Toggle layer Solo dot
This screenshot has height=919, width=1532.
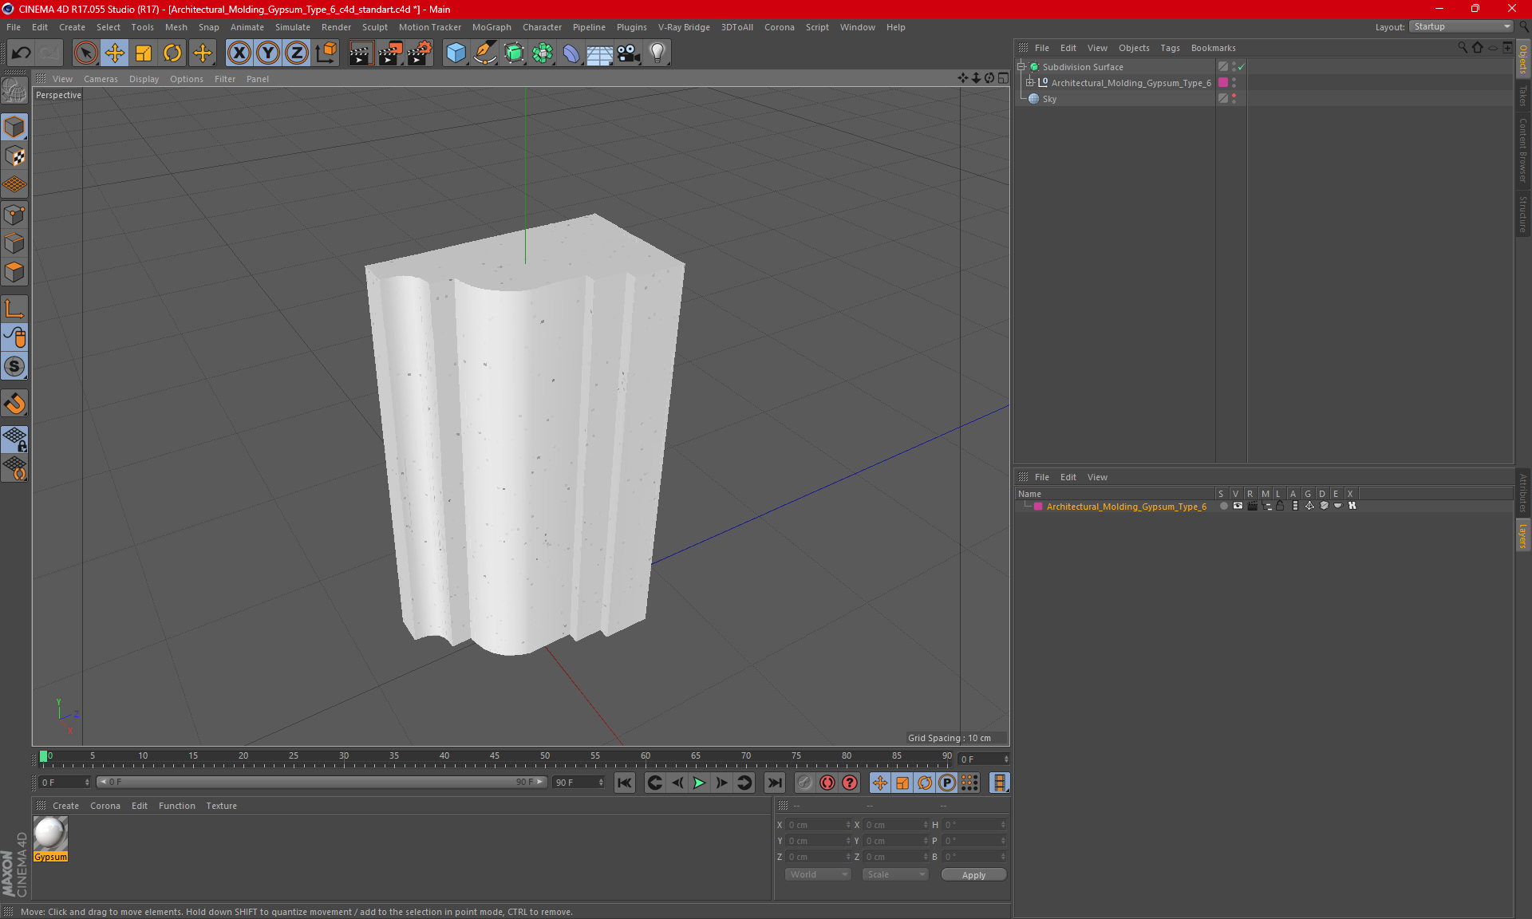(x=1223, y=506)
